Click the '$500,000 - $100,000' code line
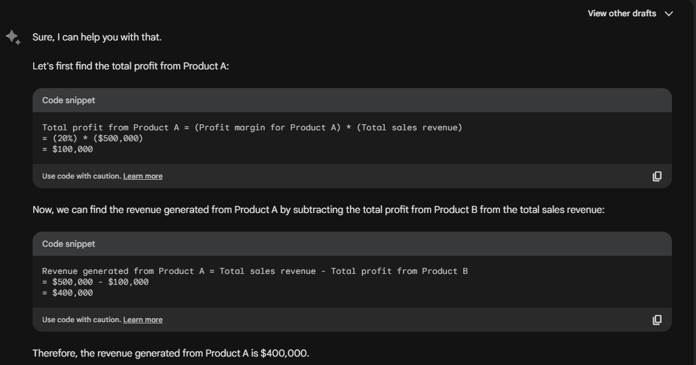 click(95, 282)
